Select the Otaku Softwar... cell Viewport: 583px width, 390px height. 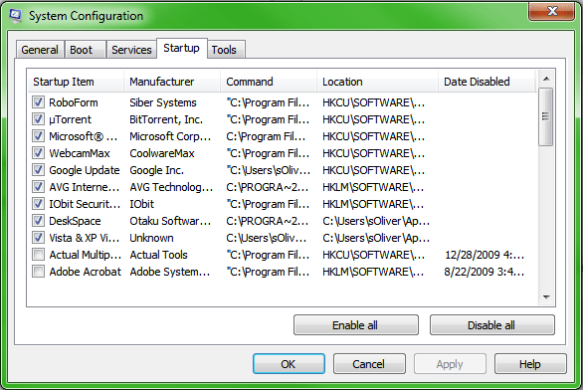pyautogui.click(x=170, y=221)
